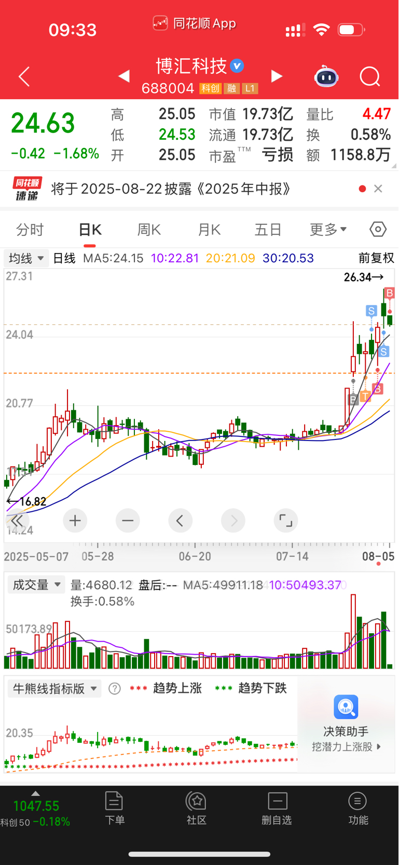Expand quote details corner triangle
Viewport: 399px width, 865px height.
point(394,166)
